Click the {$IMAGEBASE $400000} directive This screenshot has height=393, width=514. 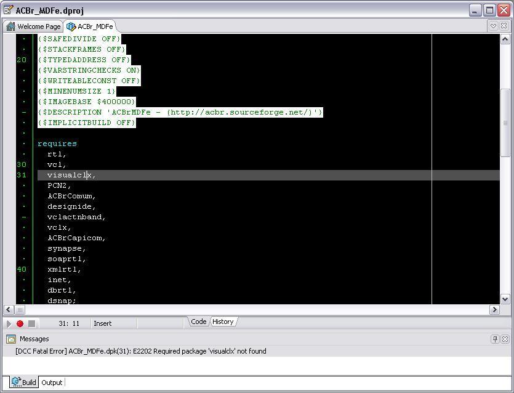pyautogui.click(x=87, y=102)
